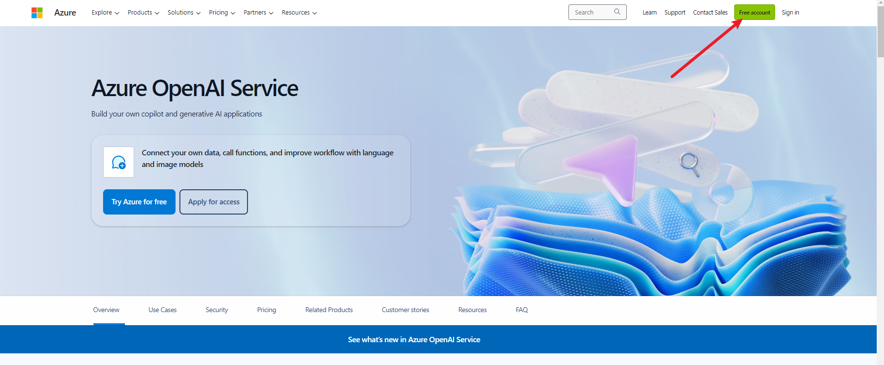Jump to the FAQ tab
This screenshot has height=365, width=884.
pyautogui.click(x=522, y=310)
